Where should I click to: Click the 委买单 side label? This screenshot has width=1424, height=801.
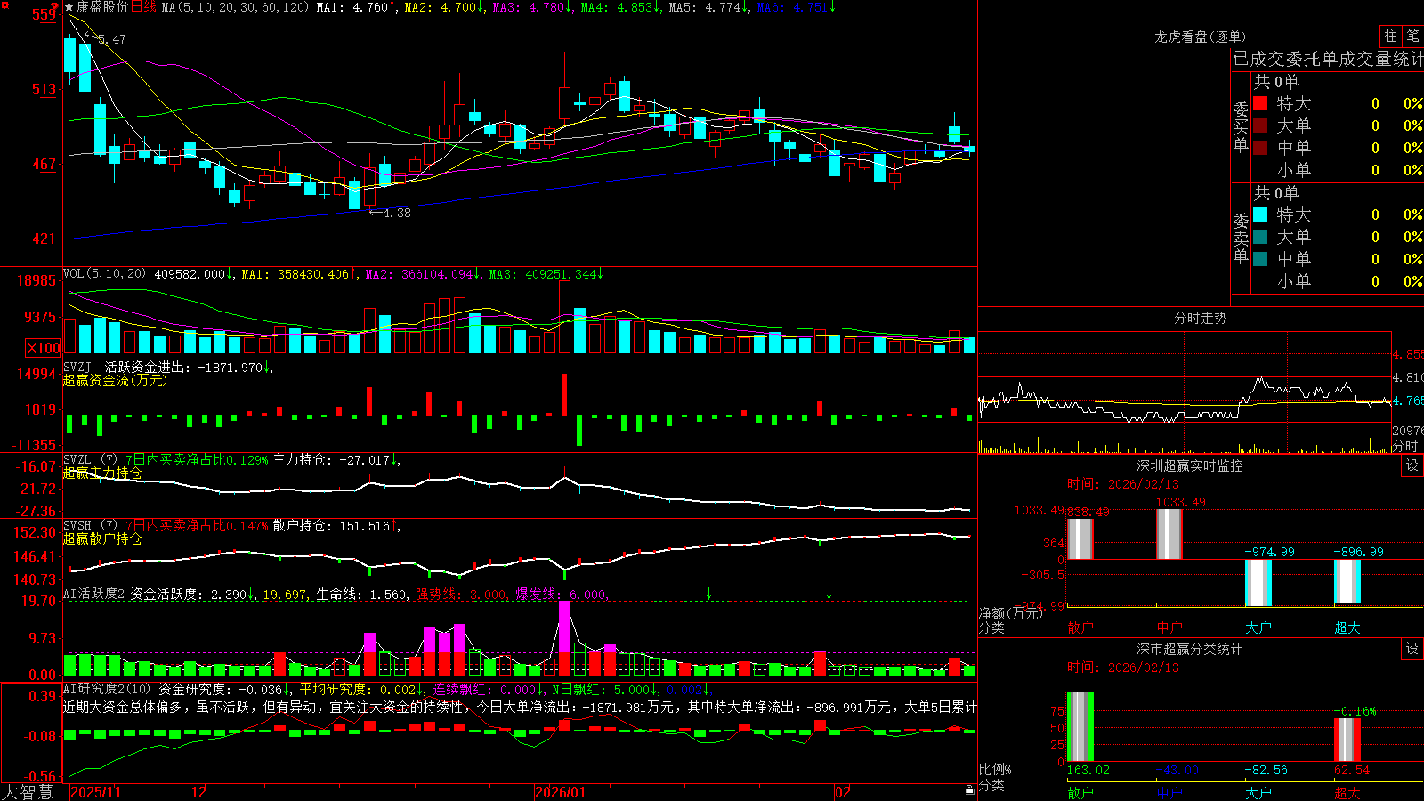[x=1241, y=126]
